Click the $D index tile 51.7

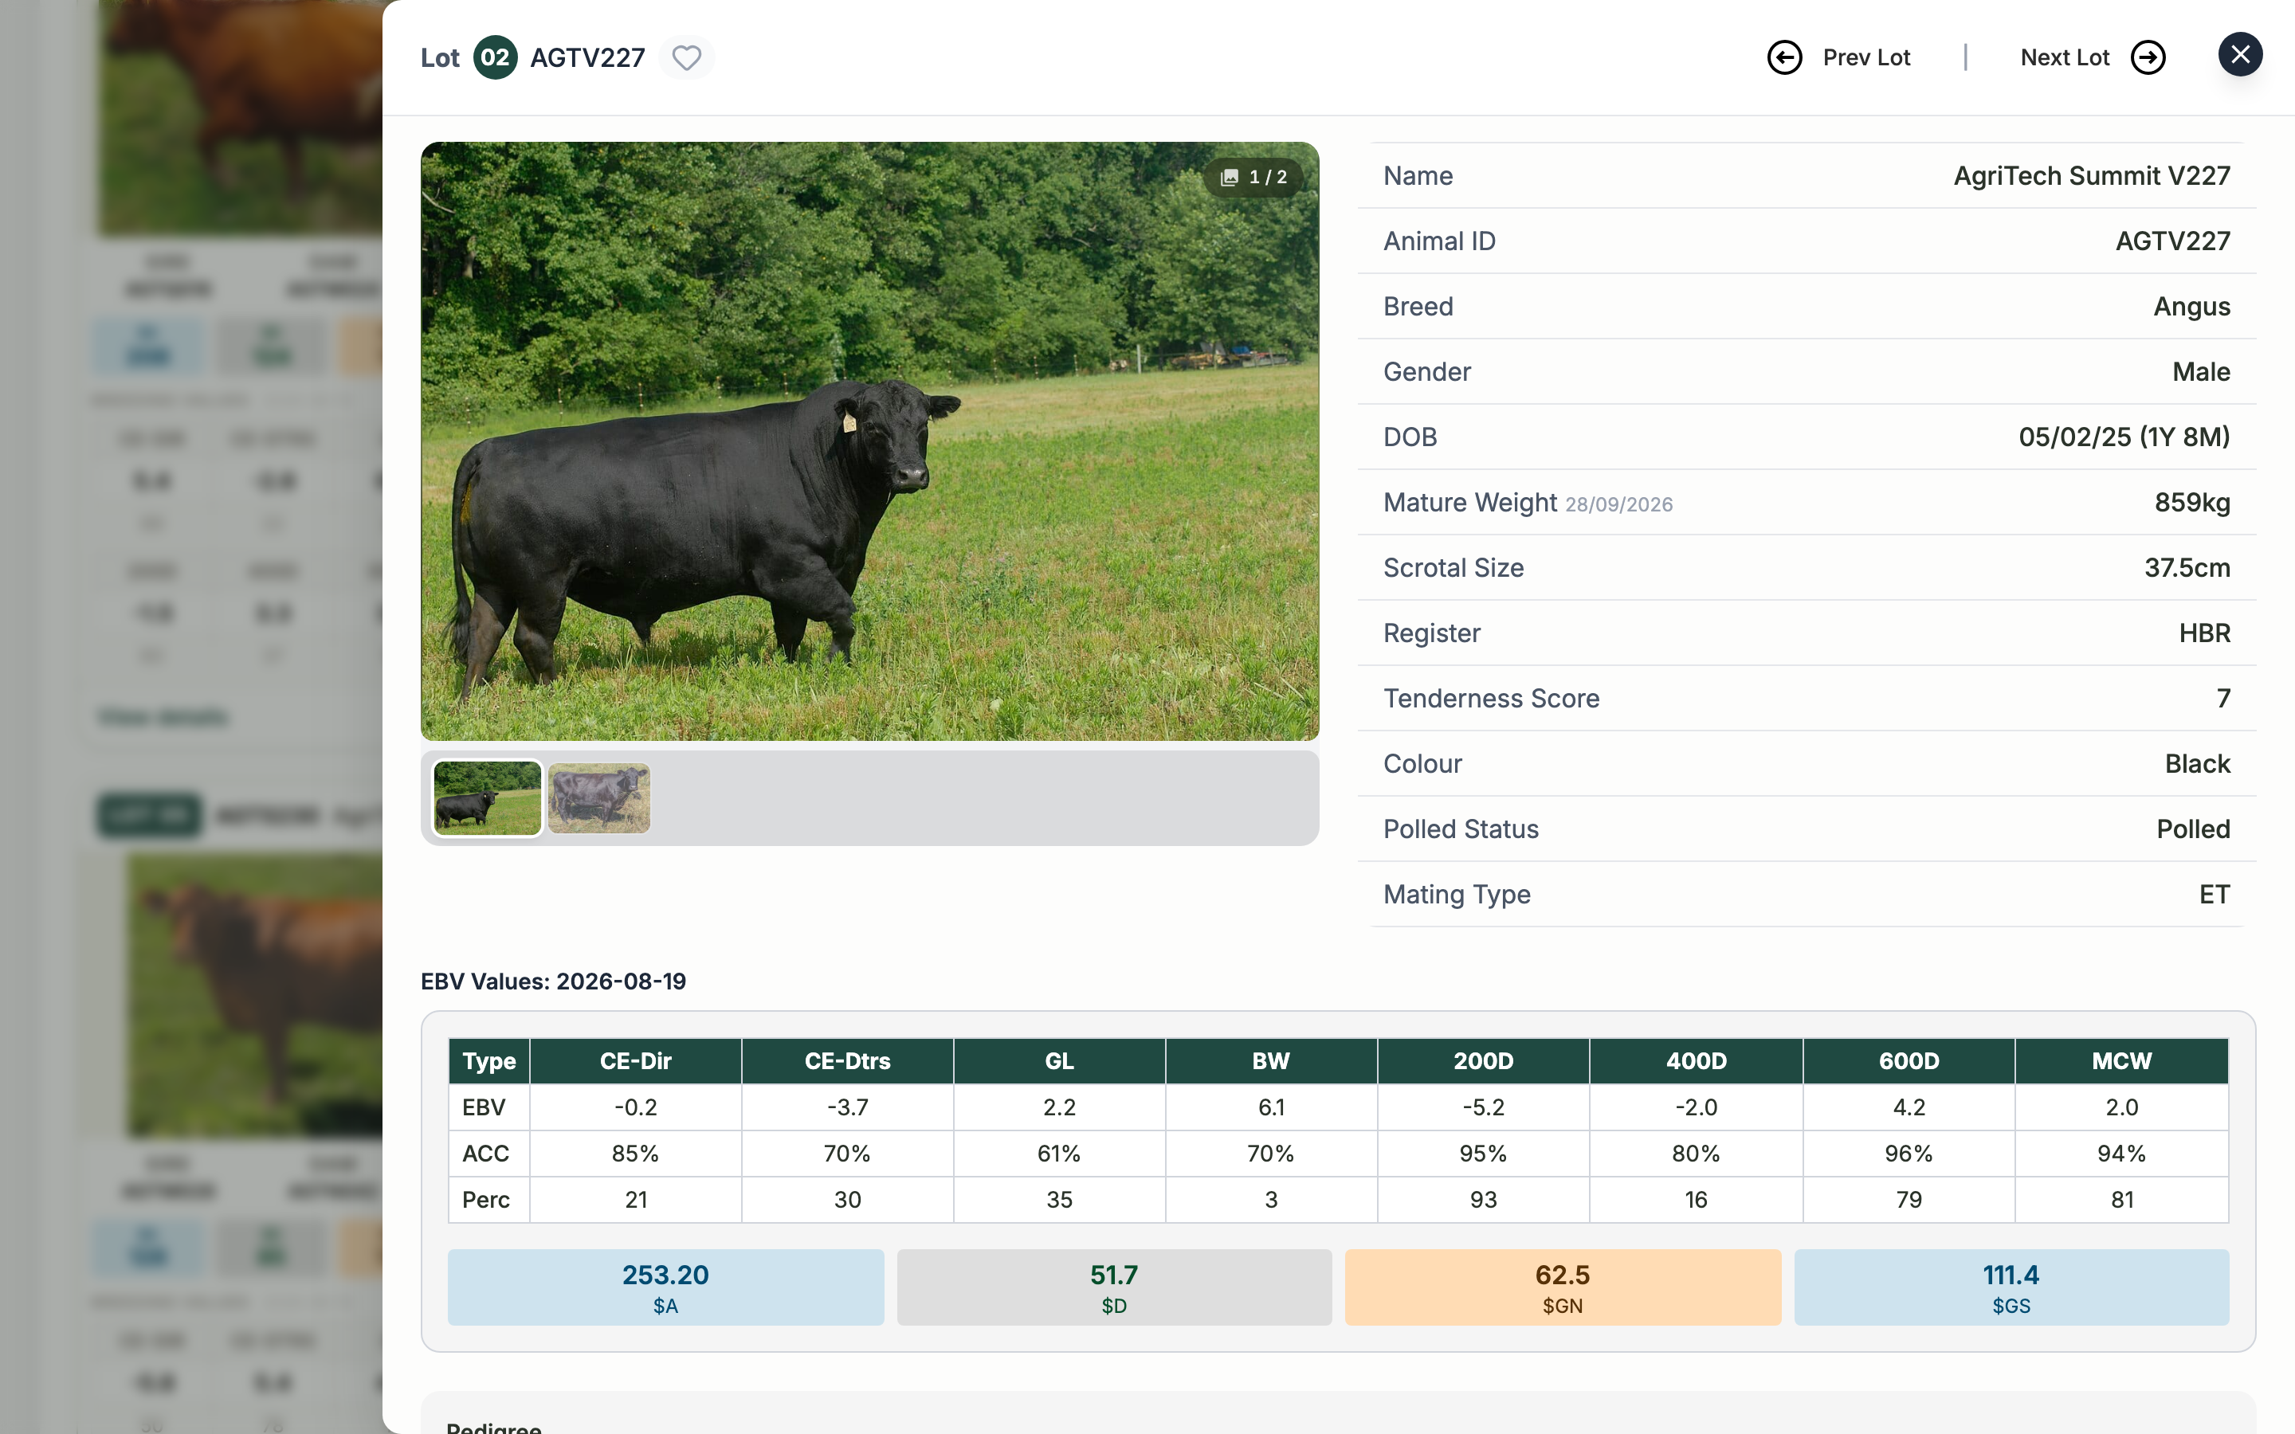[x=1114, y=1287]
